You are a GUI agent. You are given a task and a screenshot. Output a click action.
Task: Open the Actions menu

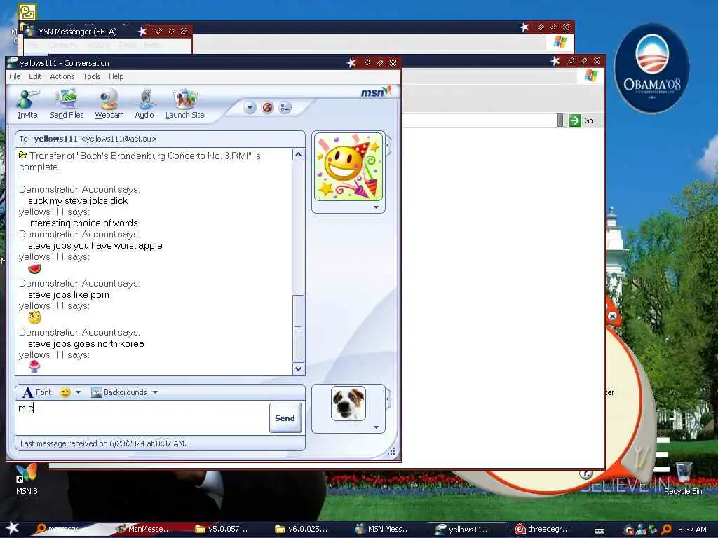(62, 76)
